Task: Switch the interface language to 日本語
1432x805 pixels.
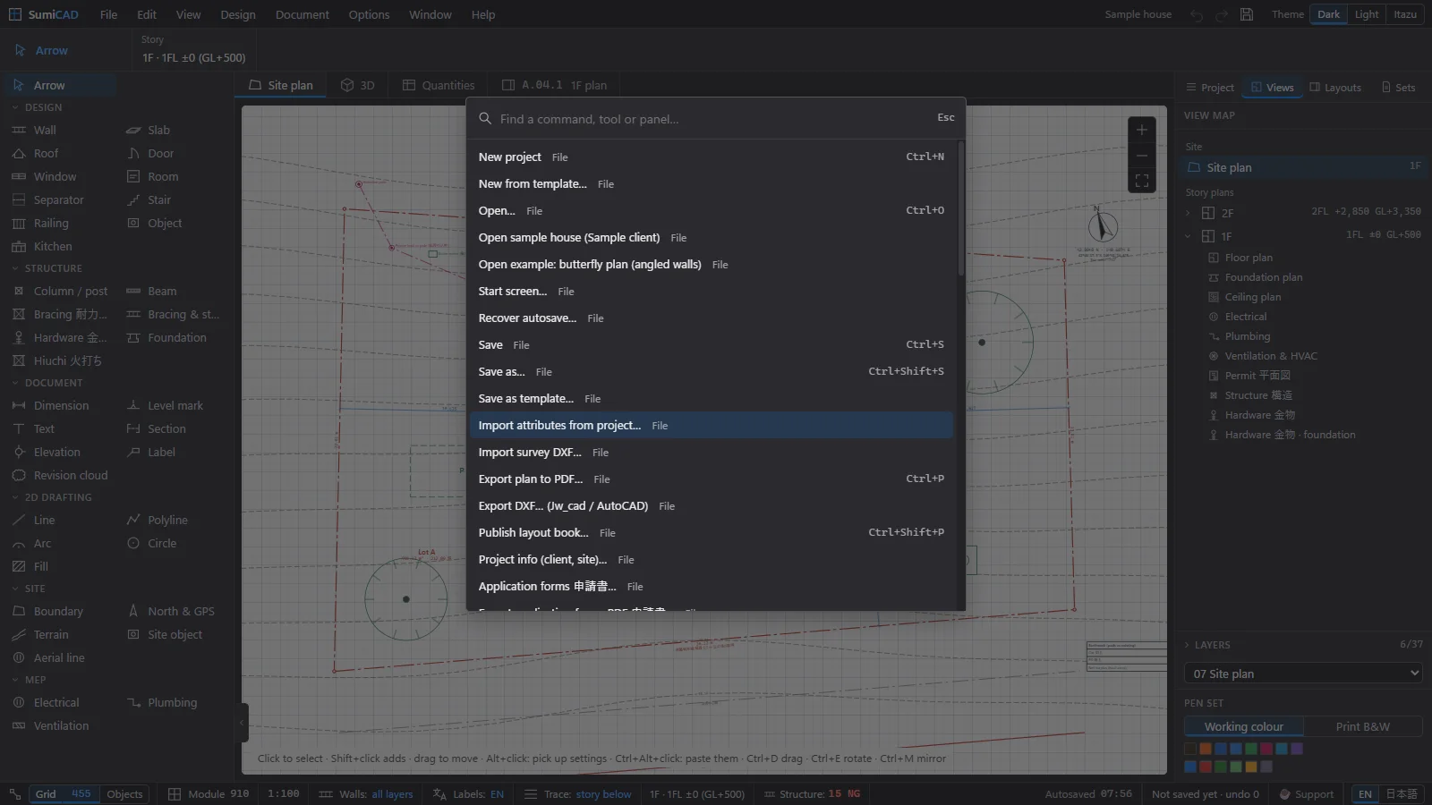Action: (x=1402, y=794)
